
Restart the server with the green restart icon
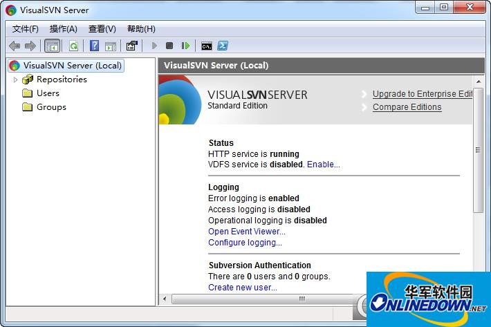click(185, 46)
